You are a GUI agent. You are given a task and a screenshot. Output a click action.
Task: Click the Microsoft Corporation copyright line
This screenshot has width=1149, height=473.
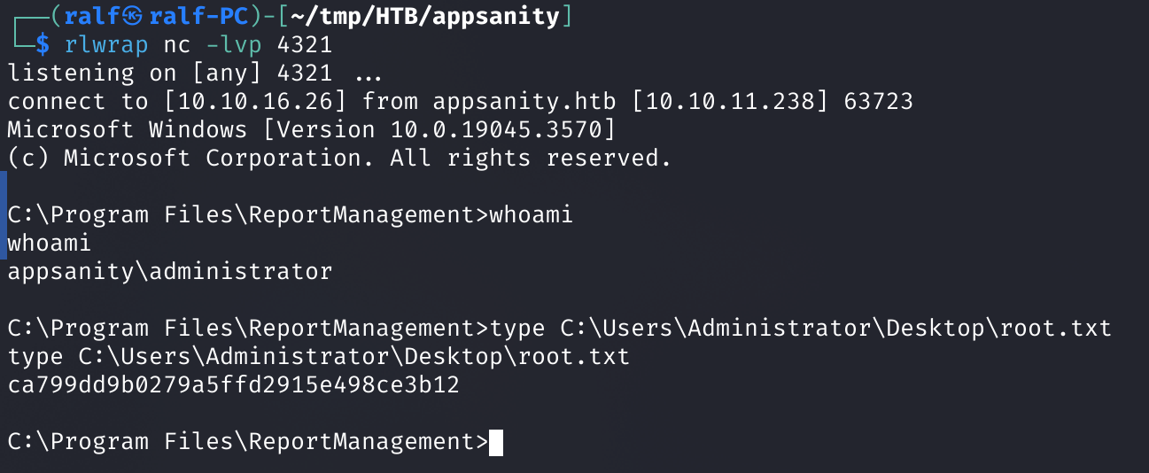click(339, 158)
